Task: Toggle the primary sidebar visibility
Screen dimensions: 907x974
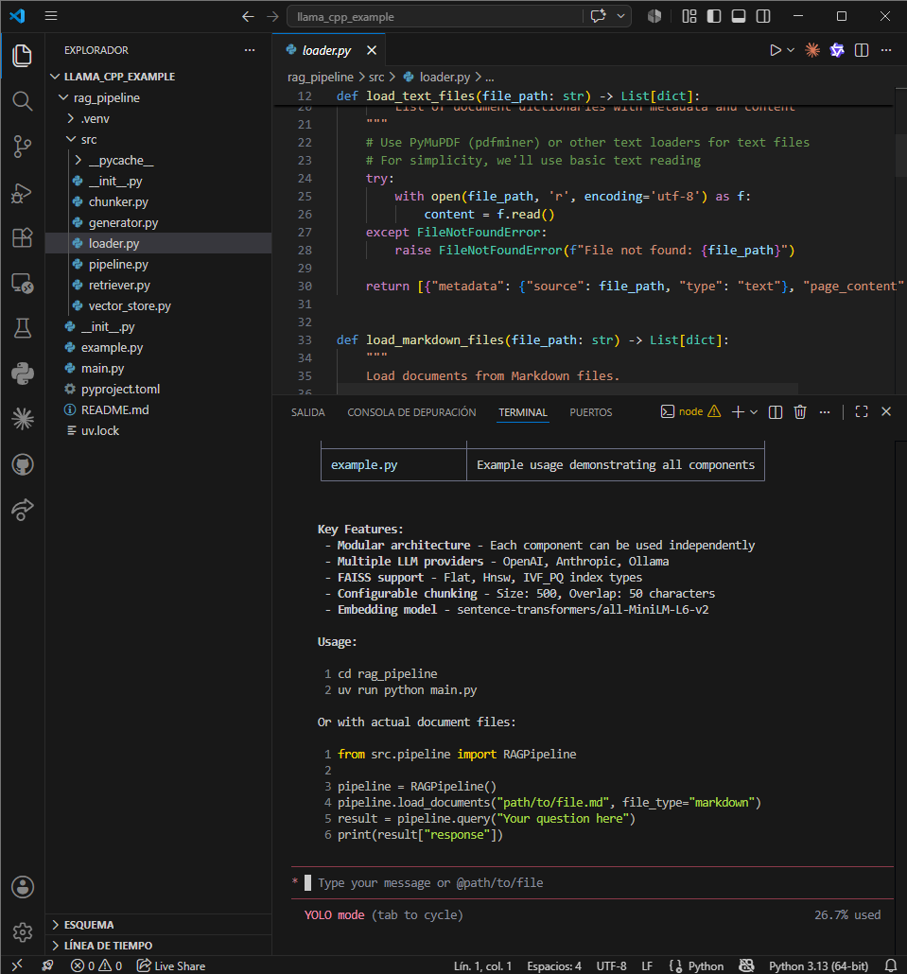Action: click(714, 16)
